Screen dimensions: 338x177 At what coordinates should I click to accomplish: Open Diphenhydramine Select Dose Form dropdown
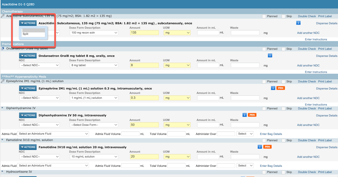tap(94, 125)
